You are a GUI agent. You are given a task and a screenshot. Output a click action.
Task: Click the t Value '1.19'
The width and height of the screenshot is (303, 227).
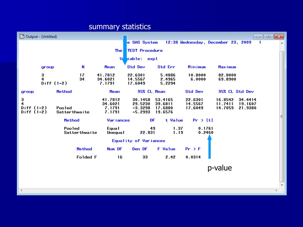[178, 133]
